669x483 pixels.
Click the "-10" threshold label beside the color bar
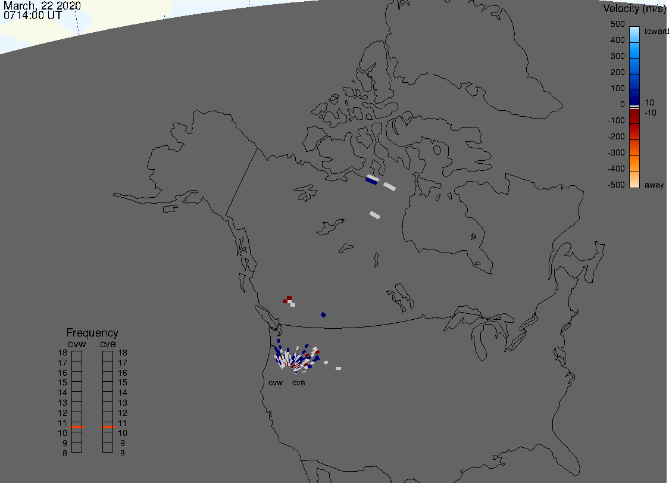(650, 113)
